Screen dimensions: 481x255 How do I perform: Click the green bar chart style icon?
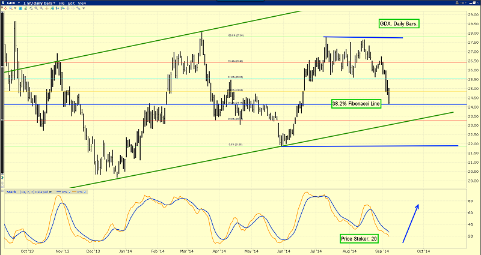(x=26, y=8)
